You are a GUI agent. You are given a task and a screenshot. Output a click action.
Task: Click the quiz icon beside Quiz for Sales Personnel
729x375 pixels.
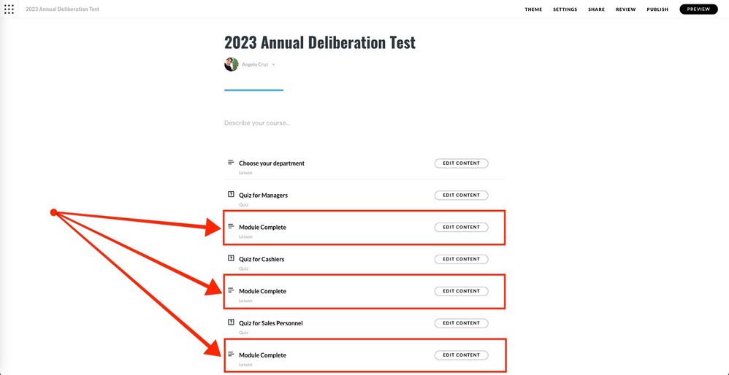pos(231,322)
